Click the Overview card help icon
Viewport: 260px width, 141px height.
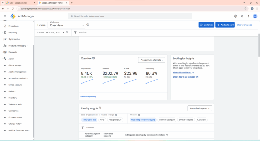(93, 58)
